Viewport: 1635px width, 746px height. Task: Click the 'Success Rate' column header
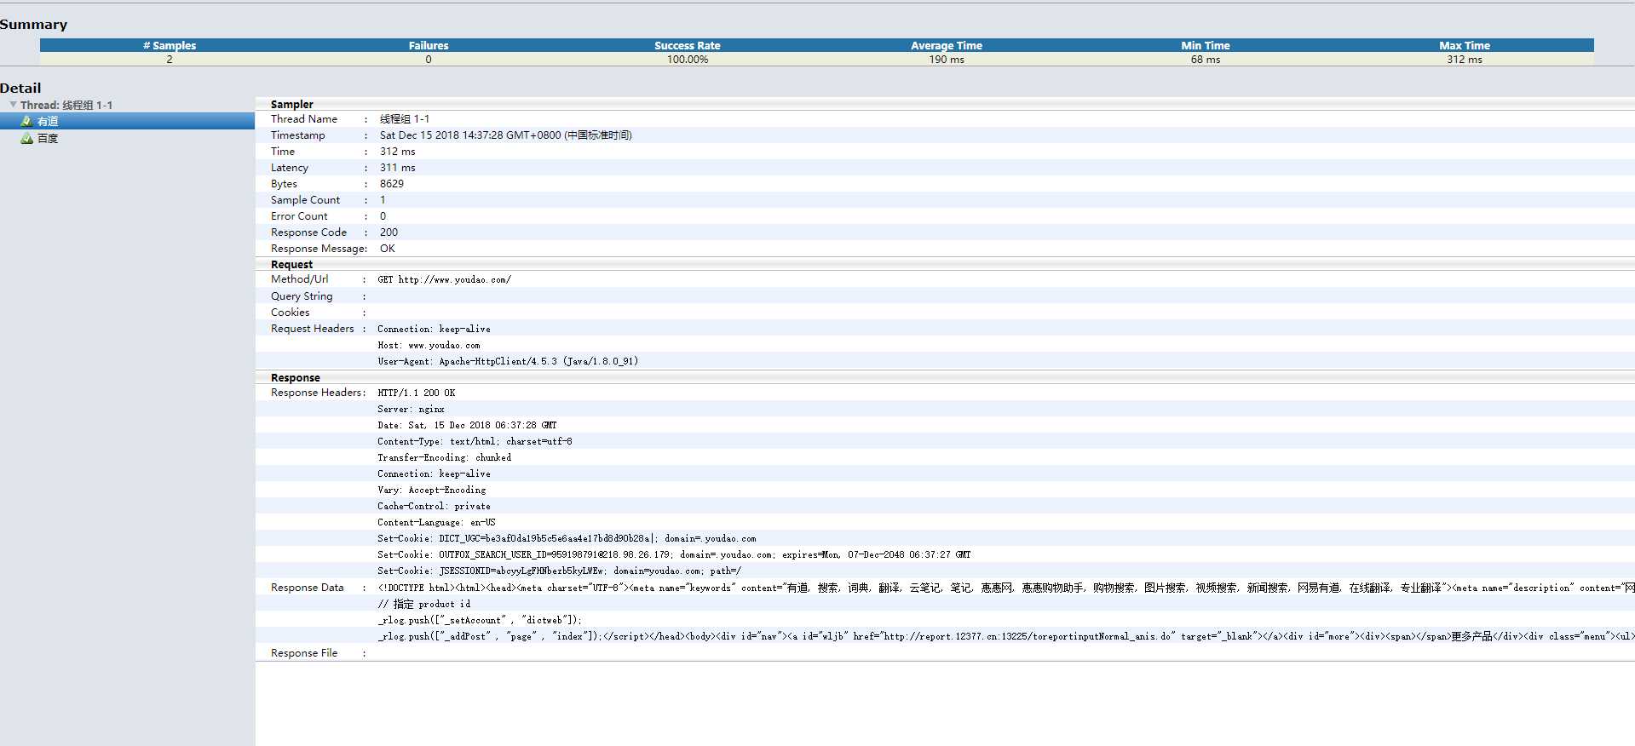(x=688, y=45)
